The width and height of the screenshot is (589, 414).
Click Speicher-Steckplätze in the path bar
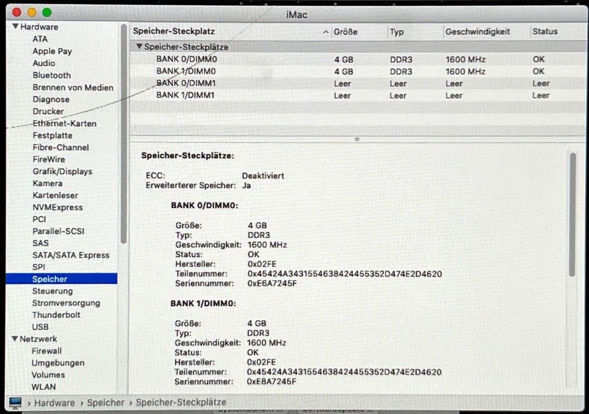coord(181,402)
